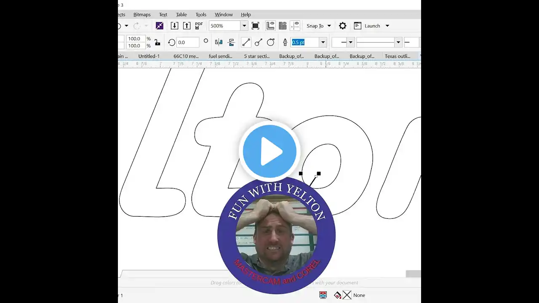
Task: Open the Window menu
Action: tap(224, 14)
